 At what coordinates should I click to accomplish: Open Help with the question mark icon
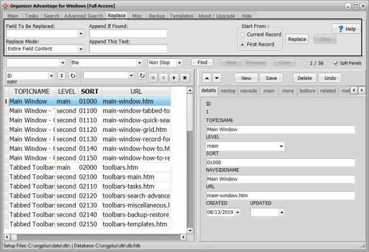click(346, 29)
